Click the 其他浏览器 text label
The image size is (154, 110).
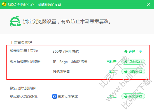[x=61, y=71]
